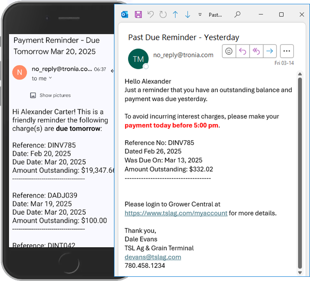This screenshot has width=310, height=281.
Task: Tap 'Reference: DINV785' on phone
Action: coord(44,145)
